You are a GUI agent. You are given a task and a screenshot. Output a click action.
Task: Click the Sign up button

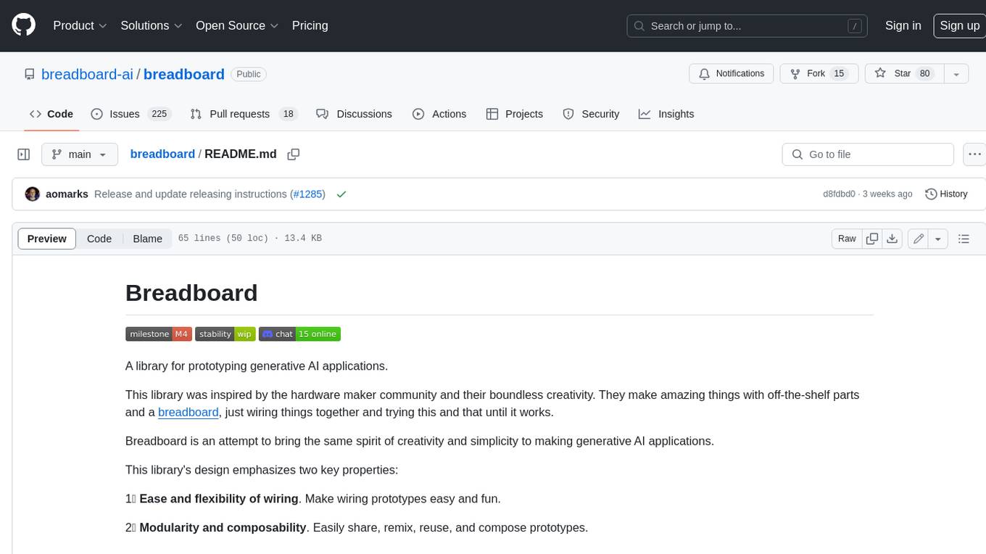tap(959, 25)
